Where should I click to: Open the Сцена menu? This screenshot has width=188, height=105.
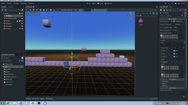(3, 3)
